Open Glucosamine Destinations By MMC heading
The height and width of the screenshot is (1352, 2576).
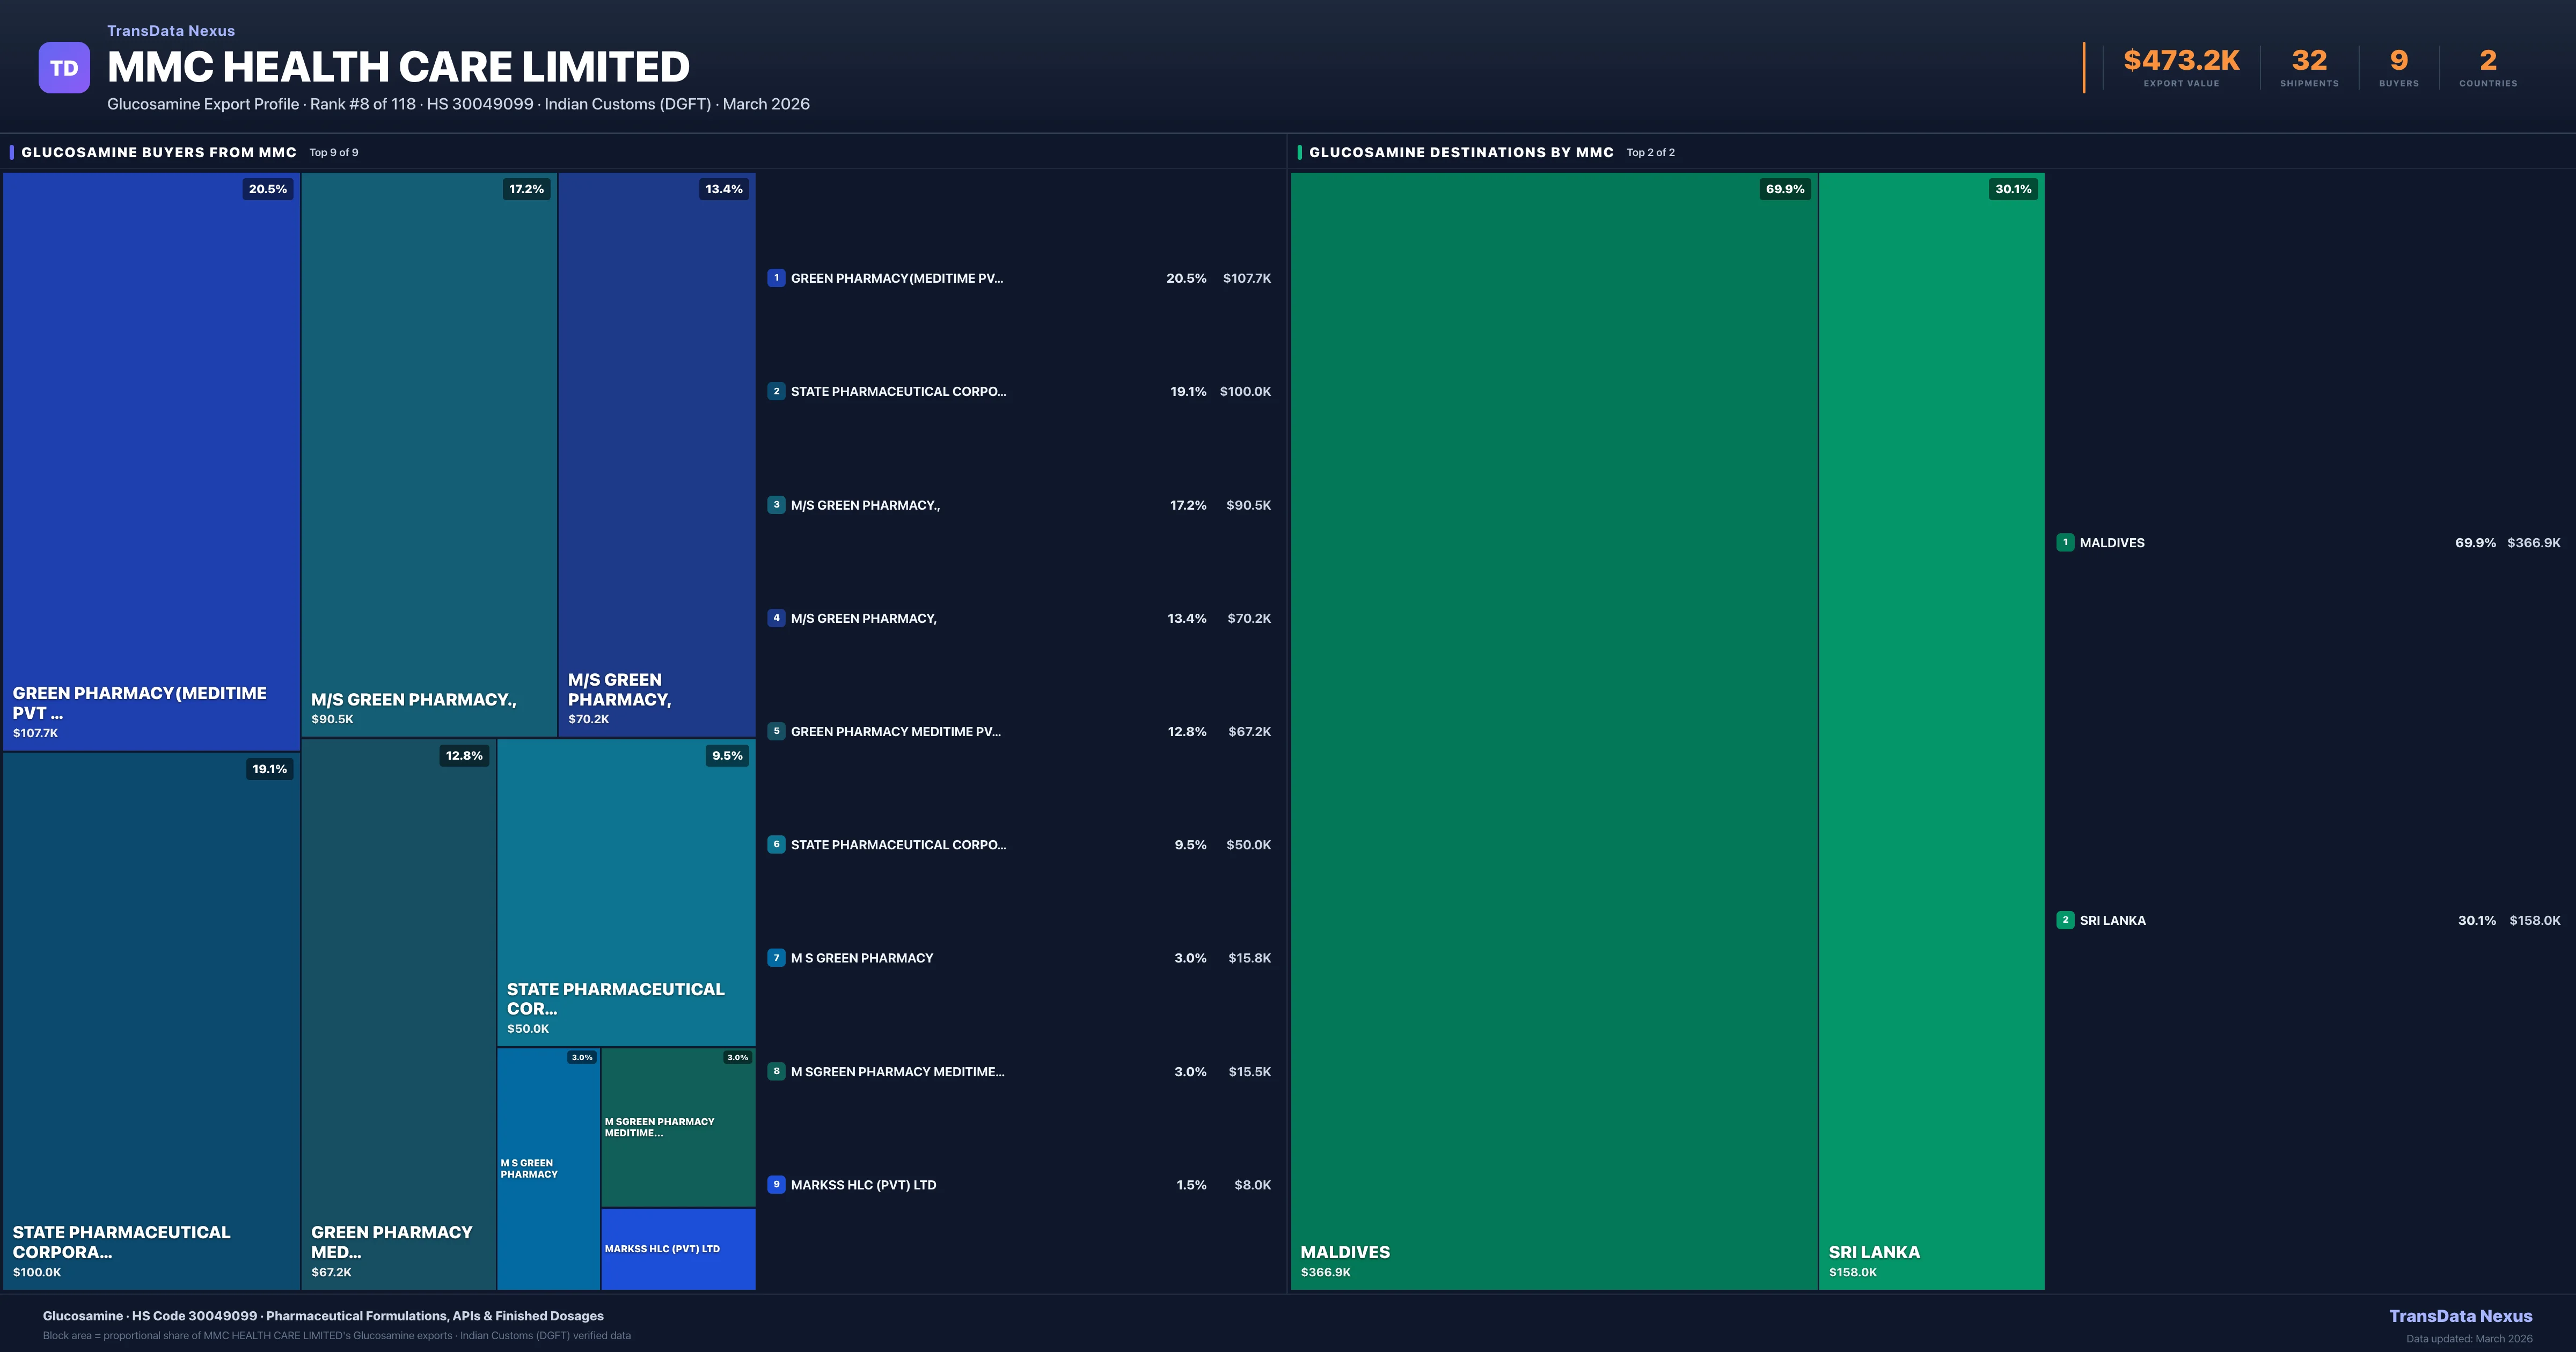1461,152
